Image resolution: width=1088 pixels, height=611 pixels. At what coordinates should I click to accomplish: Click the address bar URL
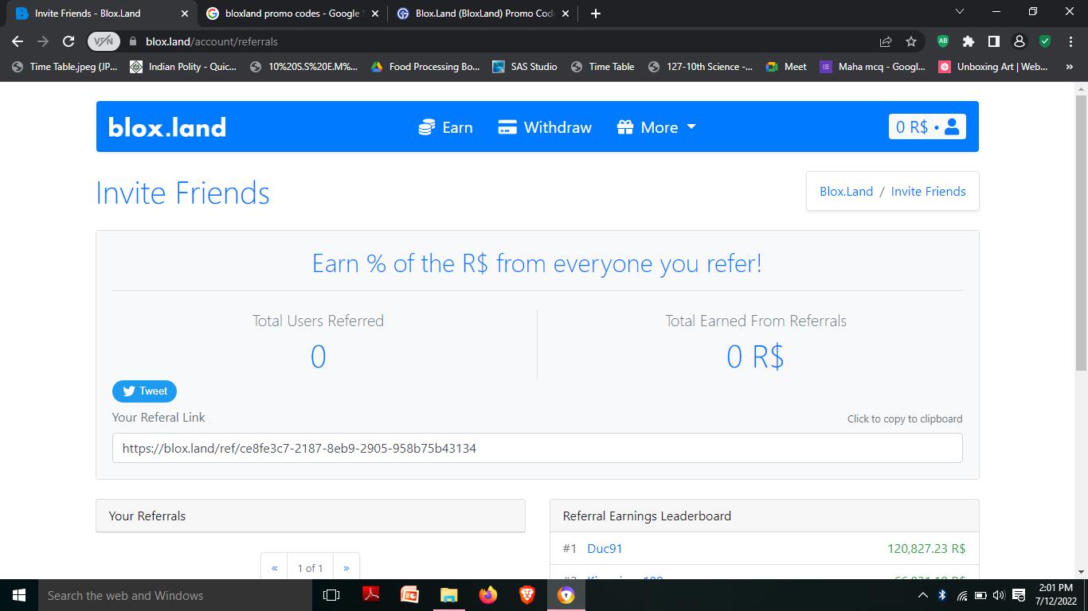click(212, 41)
